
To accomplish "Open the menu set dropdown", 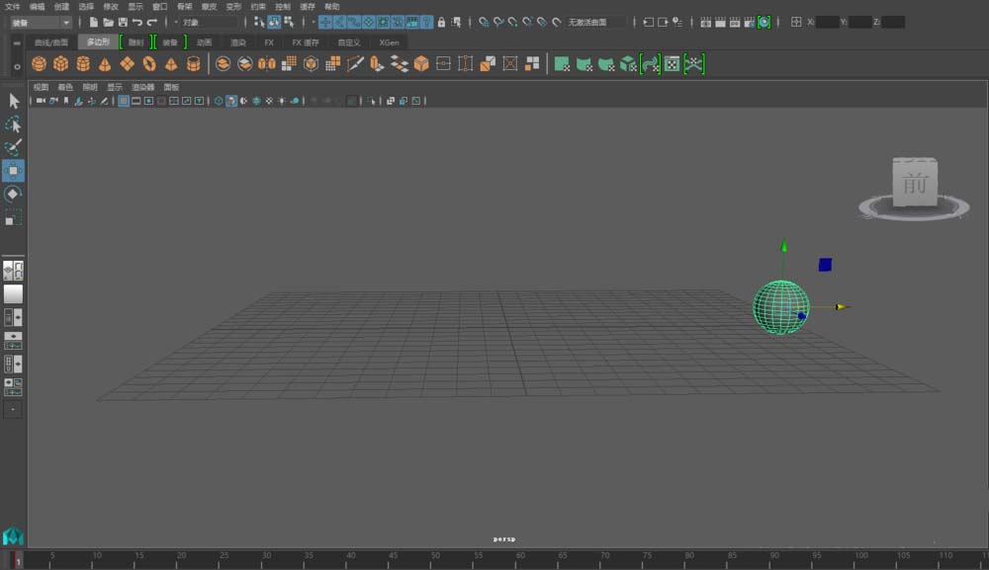I will [40, 22].
